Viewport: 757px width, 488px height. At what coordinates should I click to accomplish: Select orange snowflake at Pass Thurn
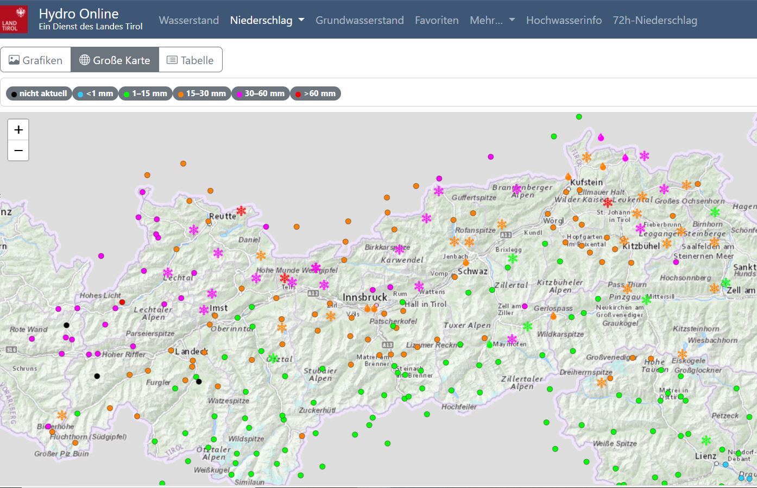(628, 288)
